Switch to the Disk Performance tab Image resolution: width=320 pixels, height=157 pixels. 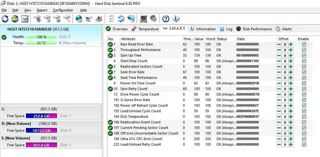pos(254,29)
